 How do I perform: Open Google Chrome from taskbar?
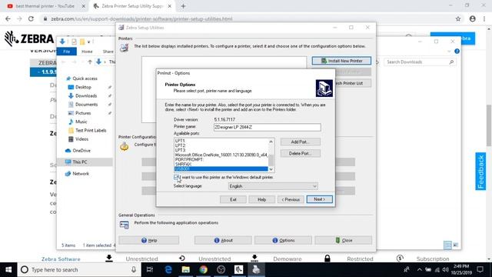(x=203, y=270)
